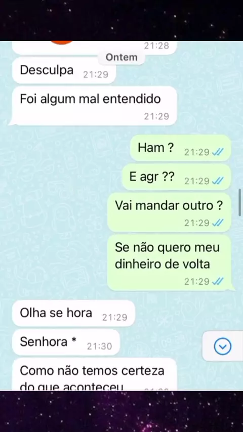Screen dimensions: 243x432
Task: Tap the read ticks on "Ham ?"
Action: 218,152
